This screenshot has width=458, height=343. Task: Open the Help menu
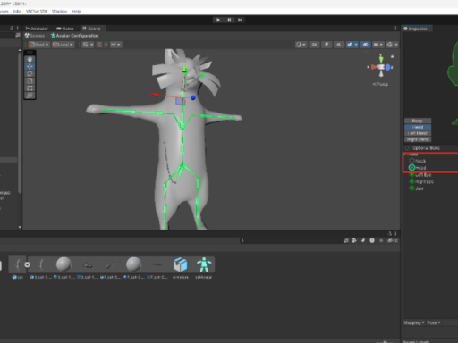76,11
